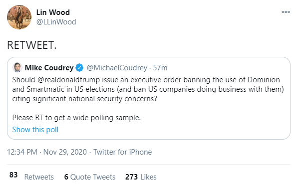Image resolution: width=298 pixels, height=188 pixels.
Task: Open the quoted tweet body text
Action: point(148,89)
